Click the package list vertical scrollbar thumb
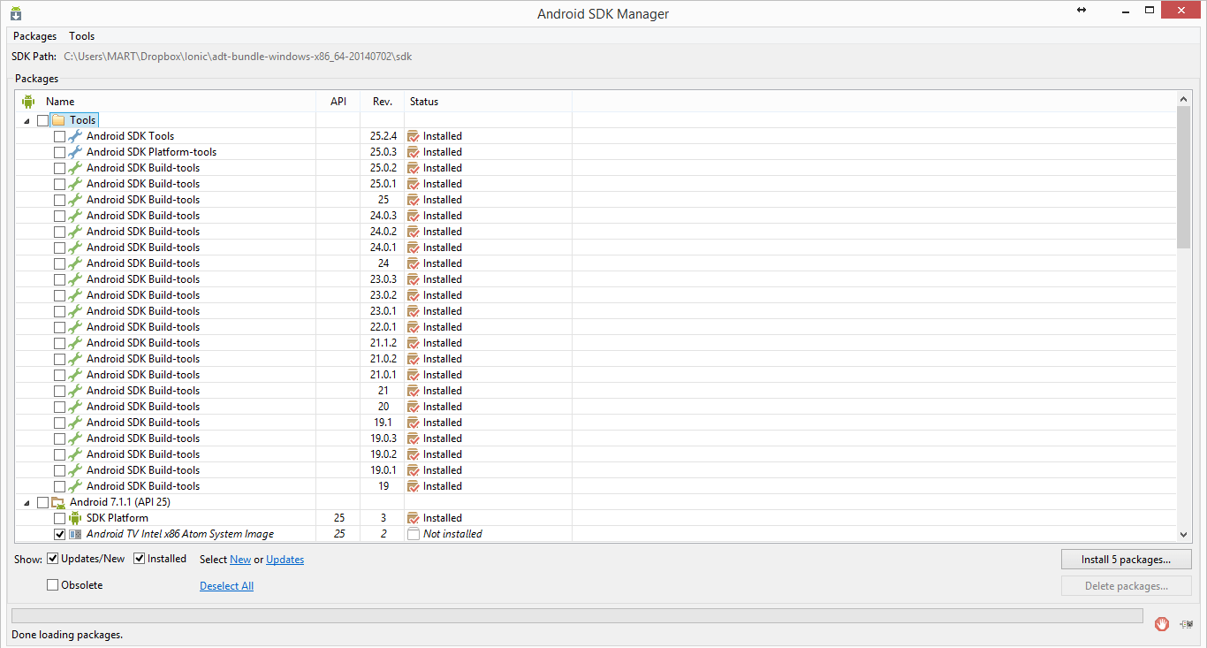 (1184, 178)
